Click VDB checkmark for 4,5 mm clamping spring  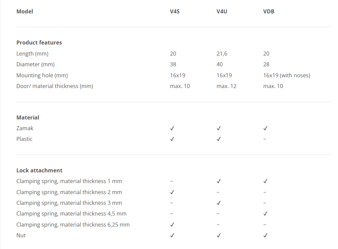pyautogui.click(x=265, y=214)
